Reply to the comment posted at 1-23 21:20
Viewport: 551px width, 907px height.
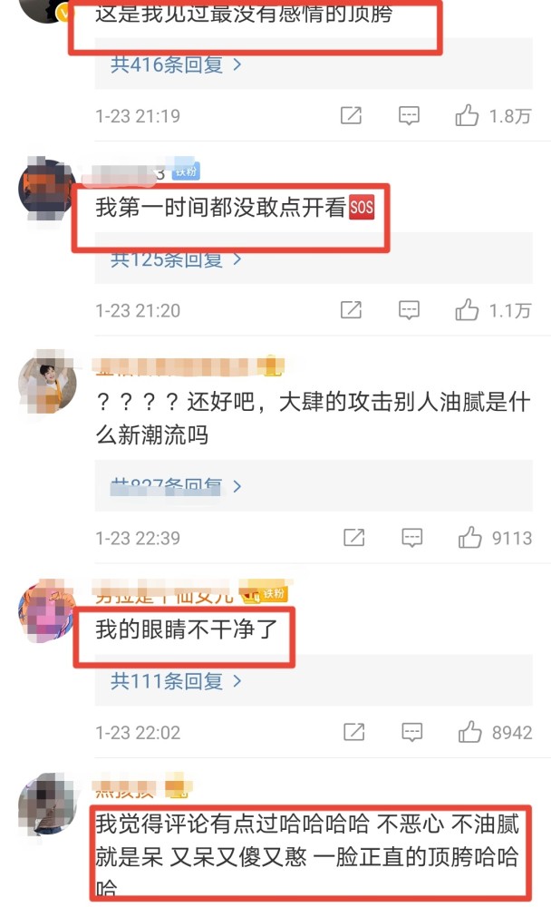tap(409, 310)
